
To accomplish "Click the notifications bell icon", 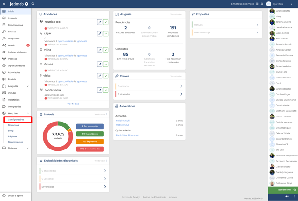I will (x=262, y=4).
